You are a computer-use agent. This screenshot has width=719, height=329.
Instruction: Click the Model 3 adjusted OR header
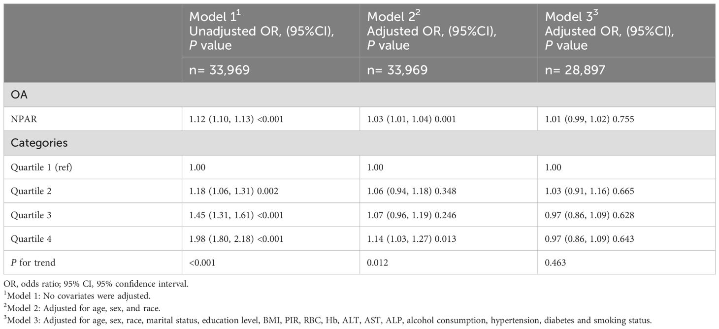[x=610, y=31]
